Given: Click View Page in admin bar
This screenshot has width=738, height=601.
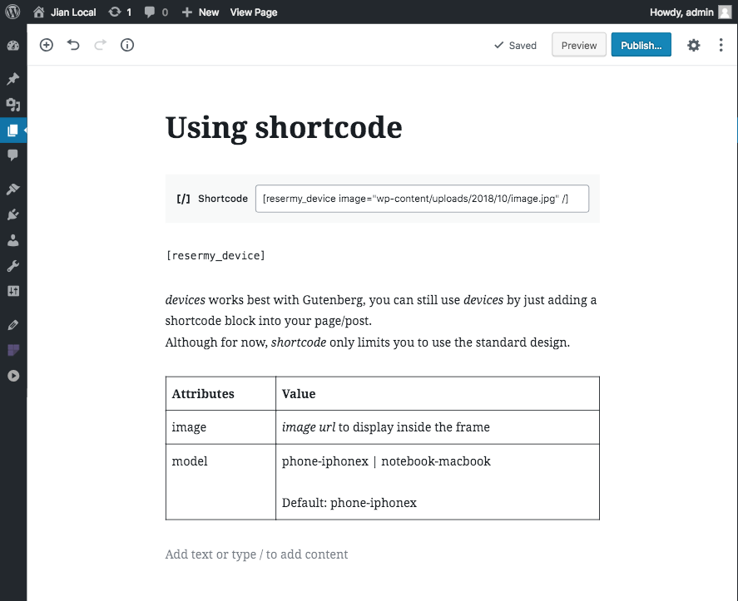Looking at the screenshot, I should tap(254, 12).
